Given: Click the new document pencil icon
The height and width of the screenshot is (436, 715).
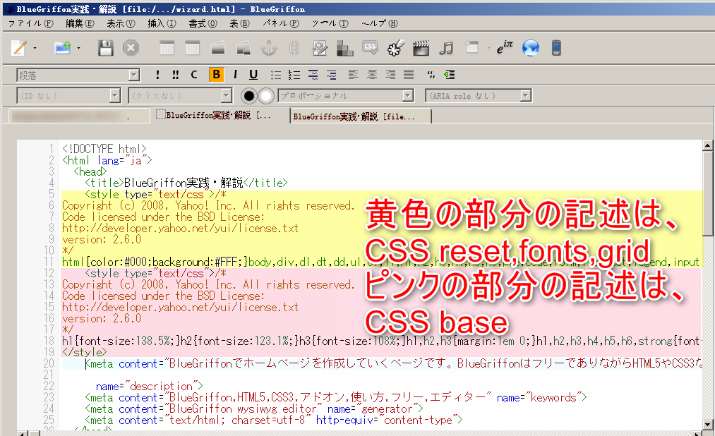Looking at the screenshot, I should tap(18, 48).
